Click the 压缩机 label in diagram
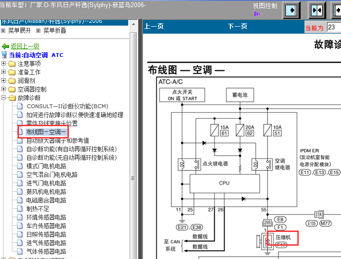Viewport: 341px width, 259px height. [283, 237]
